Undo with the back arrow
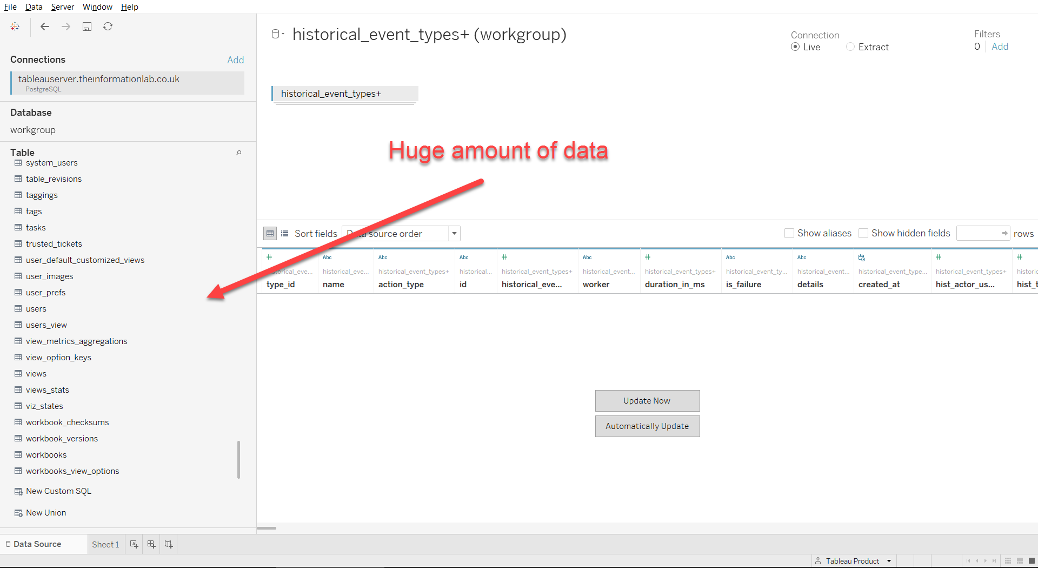Screen dimensions: 1038x568 45,26
